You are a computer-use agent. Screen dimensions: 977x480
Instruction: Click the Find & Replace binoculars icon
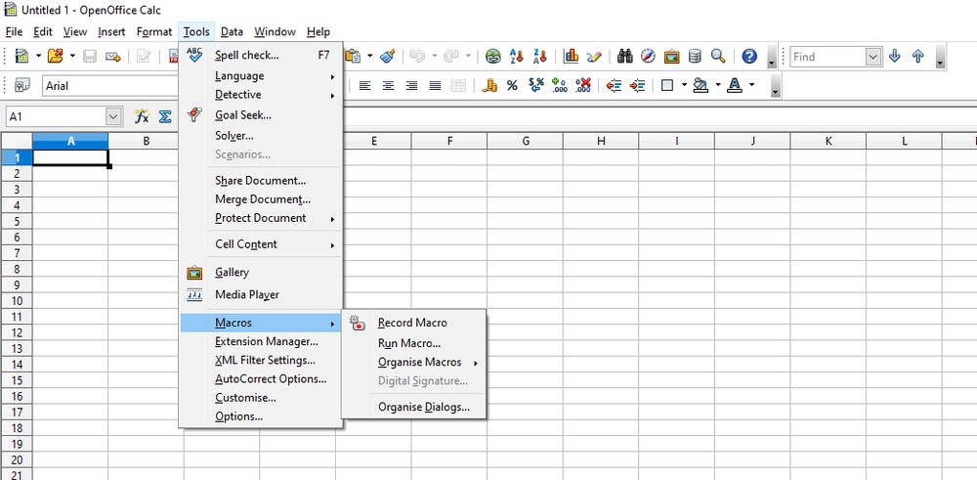[x=625, y=57]
